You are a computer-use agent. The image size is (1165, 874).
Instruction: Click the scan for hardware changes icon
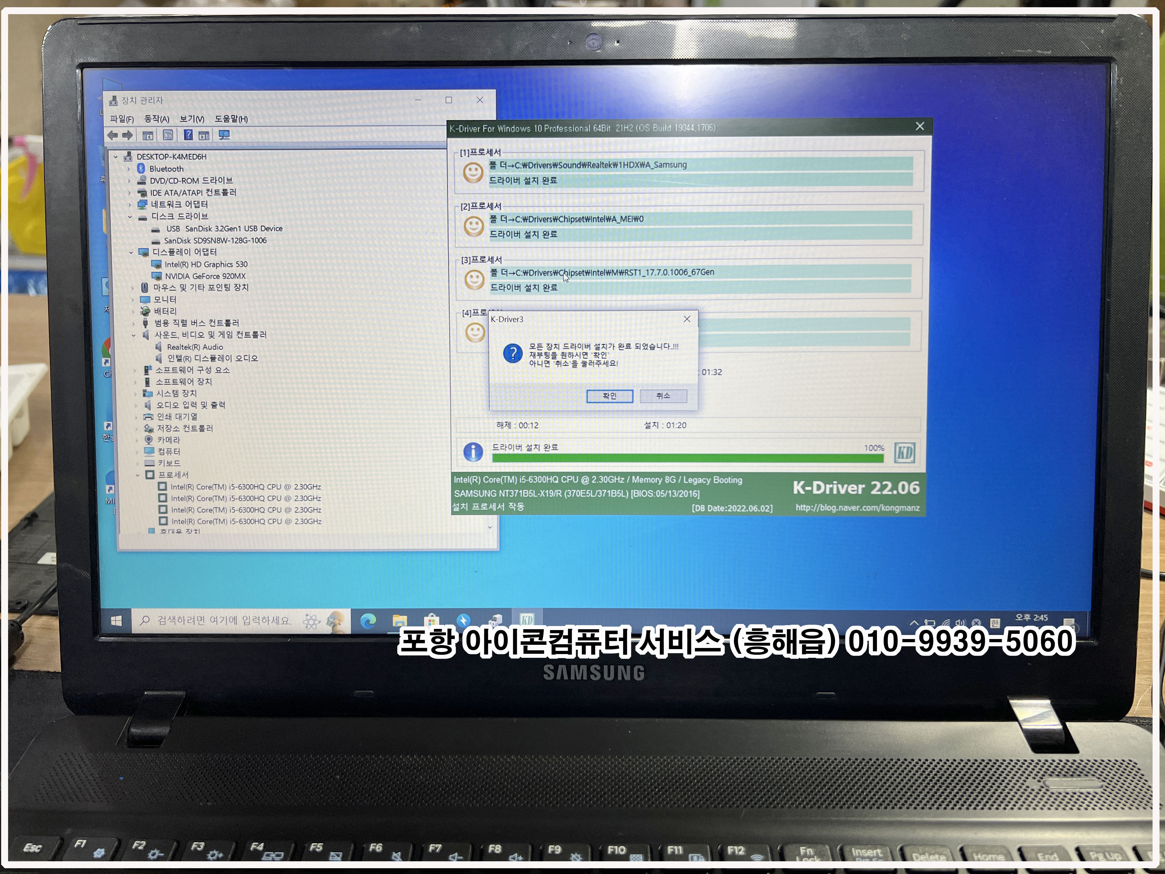pos(225,135)
